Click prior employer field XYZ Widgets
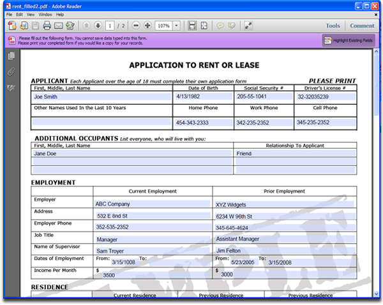 pos(284,204)
